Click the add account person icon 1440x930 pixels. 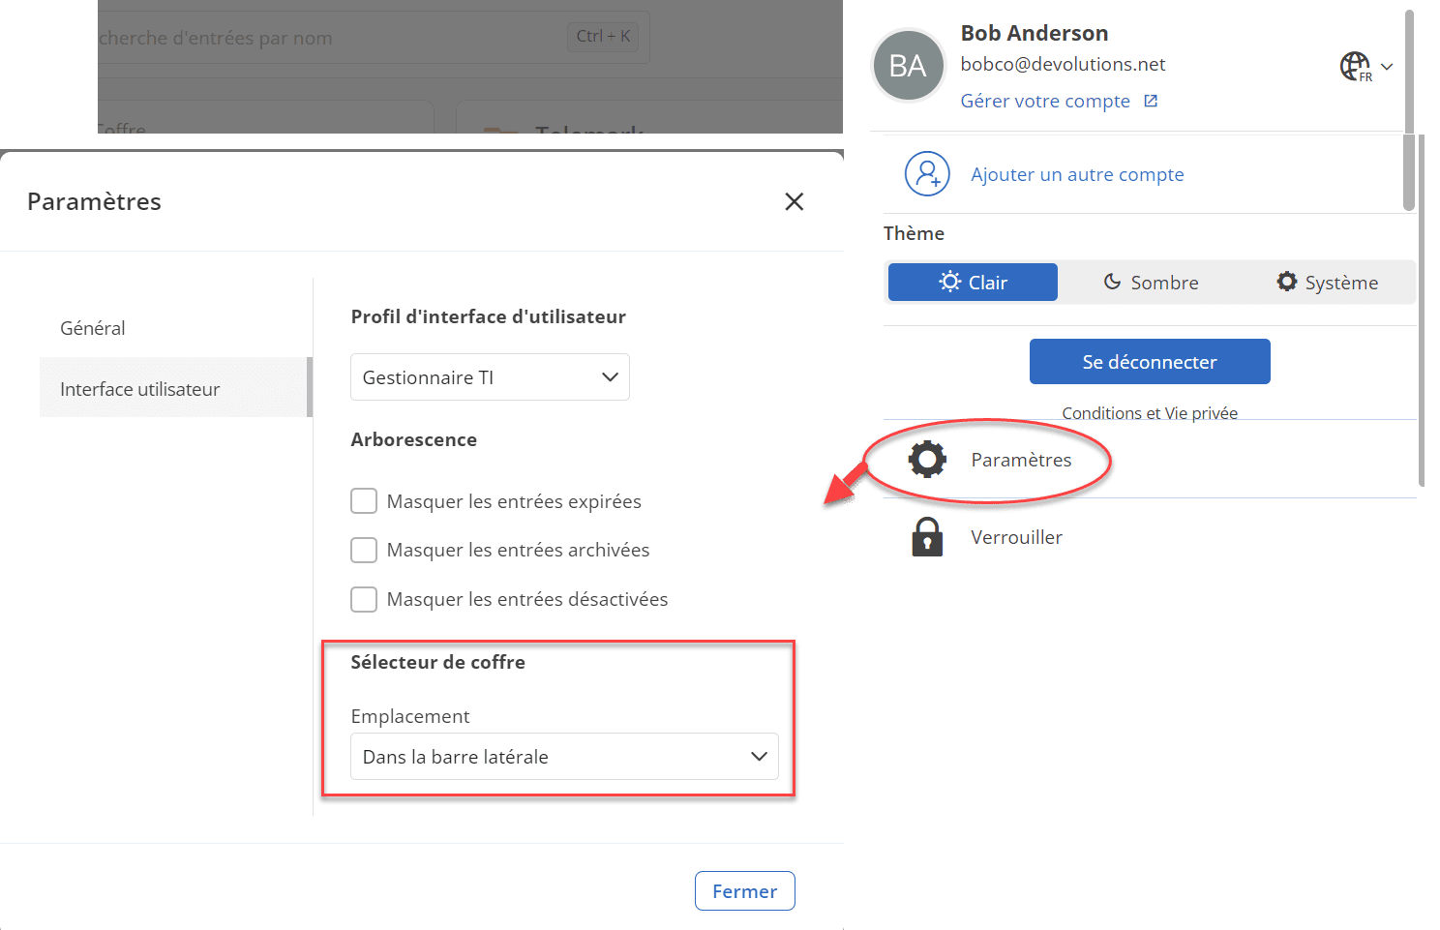click(x=927, y=174)
